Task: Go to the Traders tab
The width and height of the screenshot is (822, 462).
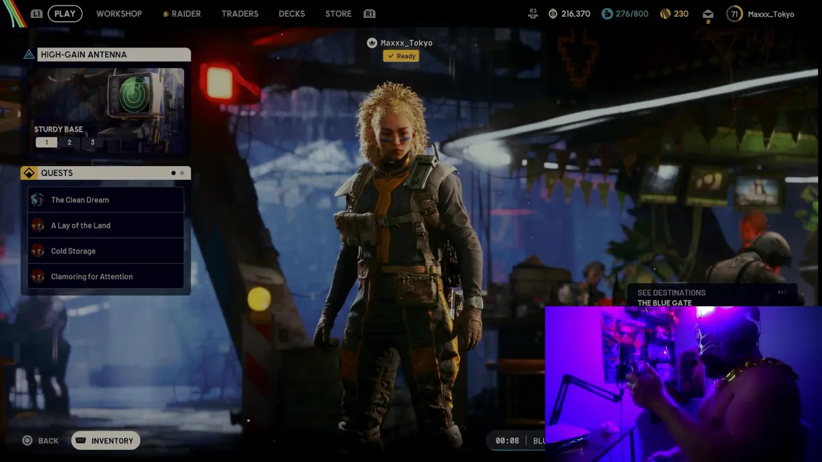Action: [x=240, y=13]
